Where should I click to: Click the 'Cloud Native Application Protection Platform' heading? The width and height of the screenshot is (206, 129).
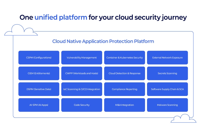[x=103, y=41]
